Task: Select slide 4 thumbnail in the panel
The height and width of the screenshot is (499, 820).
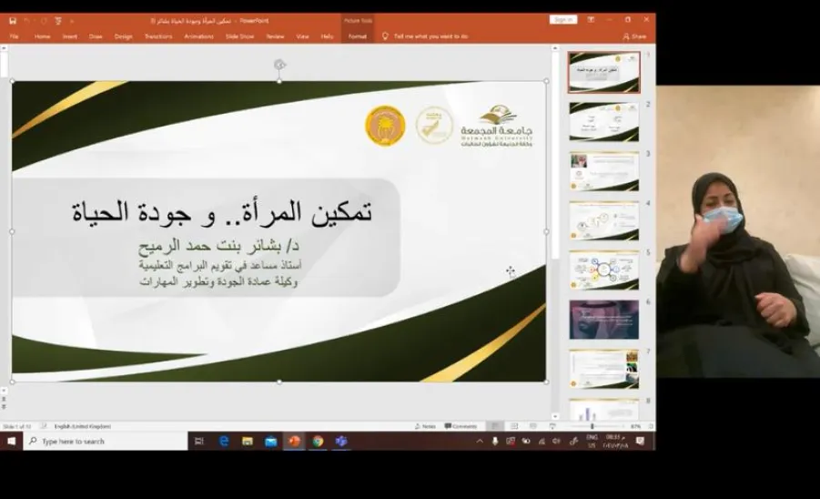Action: 604,220
